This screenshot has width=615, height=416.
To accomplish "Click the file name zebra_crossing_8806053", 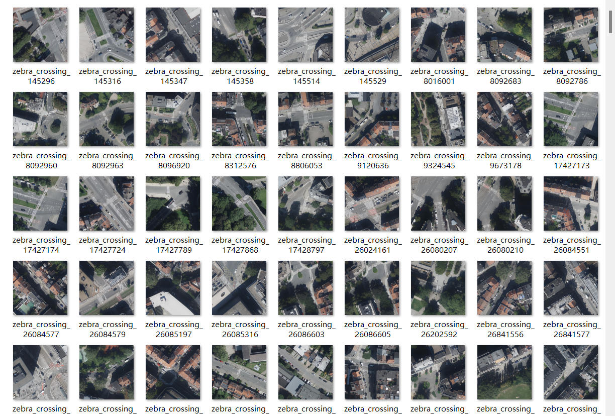I will click(x=307, y=161).
